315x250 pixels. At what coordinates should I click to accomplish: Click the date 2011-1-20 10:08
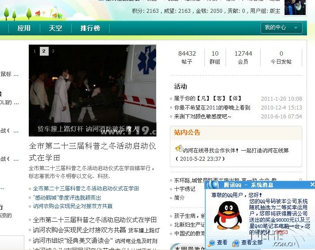(281, 98)
